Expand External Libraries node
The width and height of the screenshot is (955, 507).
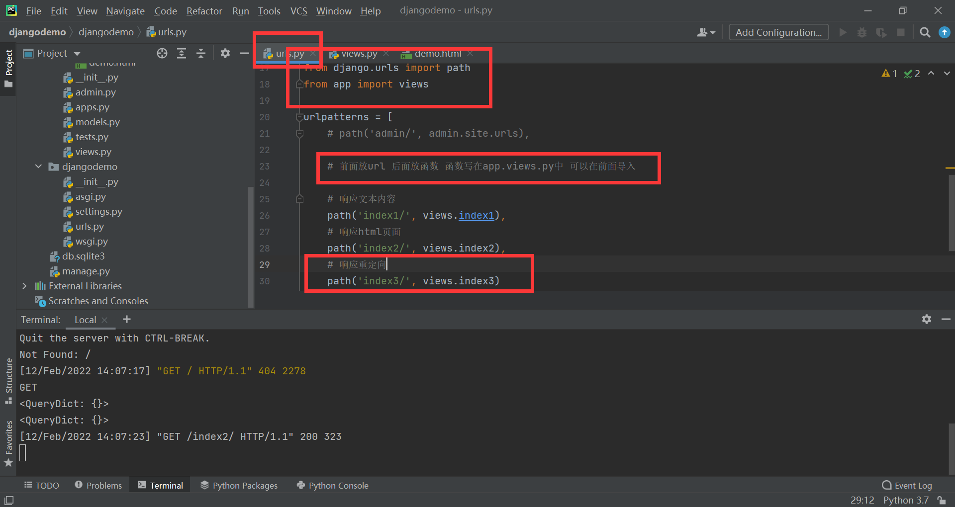click(x=24, y=286)
